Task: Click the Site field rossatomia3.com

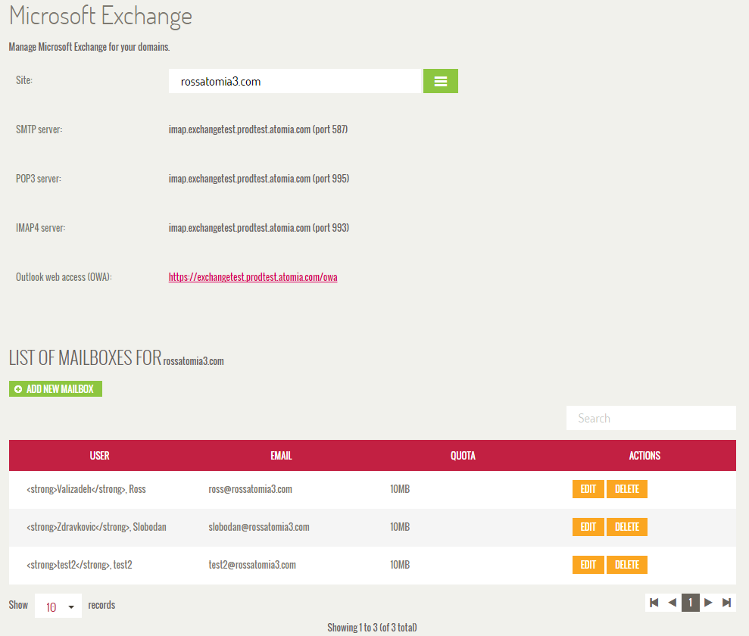Action: pyautogui.click(x=295, y=81)
